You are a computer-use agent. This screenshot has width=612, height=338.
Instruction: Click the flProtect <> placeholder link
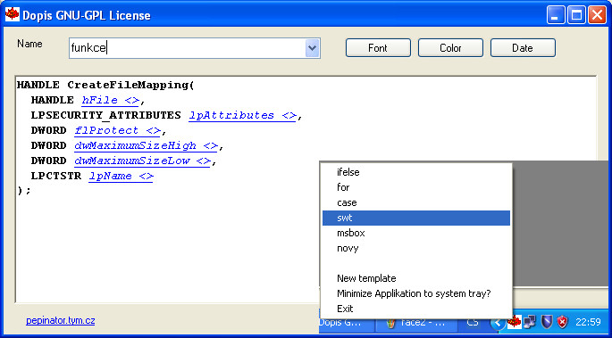tap(117, 131)
